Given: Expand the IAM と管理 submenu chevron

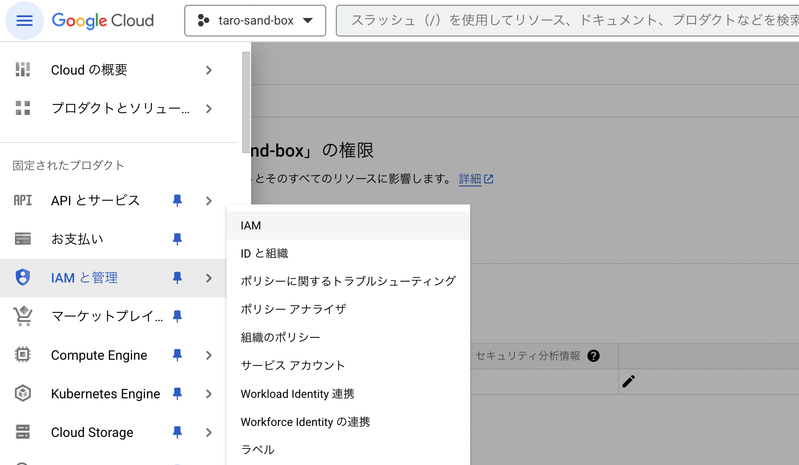Looking at the screenshot, I should (209, 278).
